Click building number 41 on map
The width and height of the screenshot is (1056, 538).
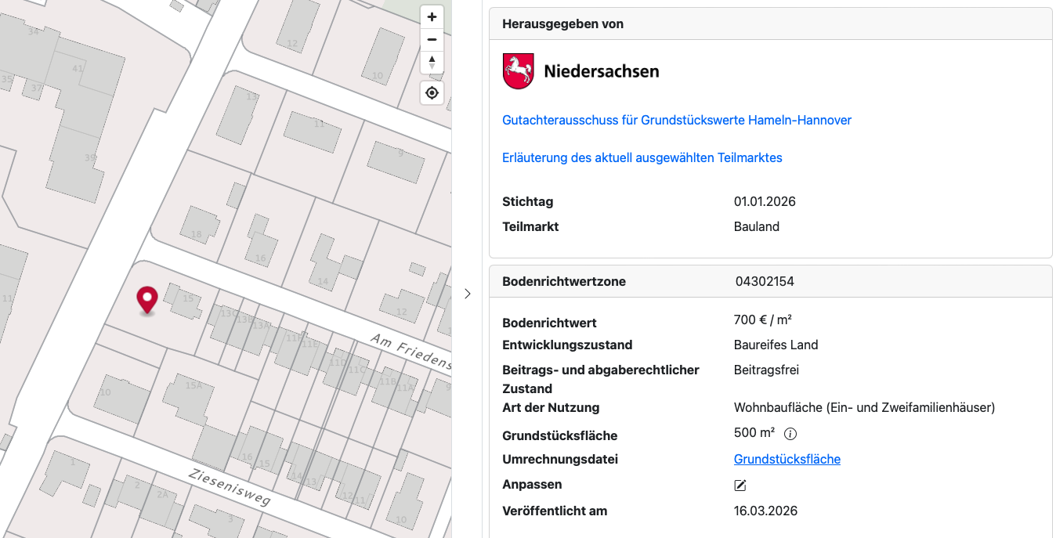[x=78, y=68]
